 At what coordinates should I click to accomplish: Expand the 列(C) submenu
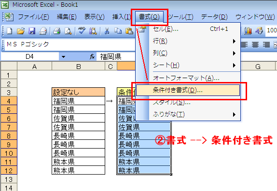click(x=188, y=53)
